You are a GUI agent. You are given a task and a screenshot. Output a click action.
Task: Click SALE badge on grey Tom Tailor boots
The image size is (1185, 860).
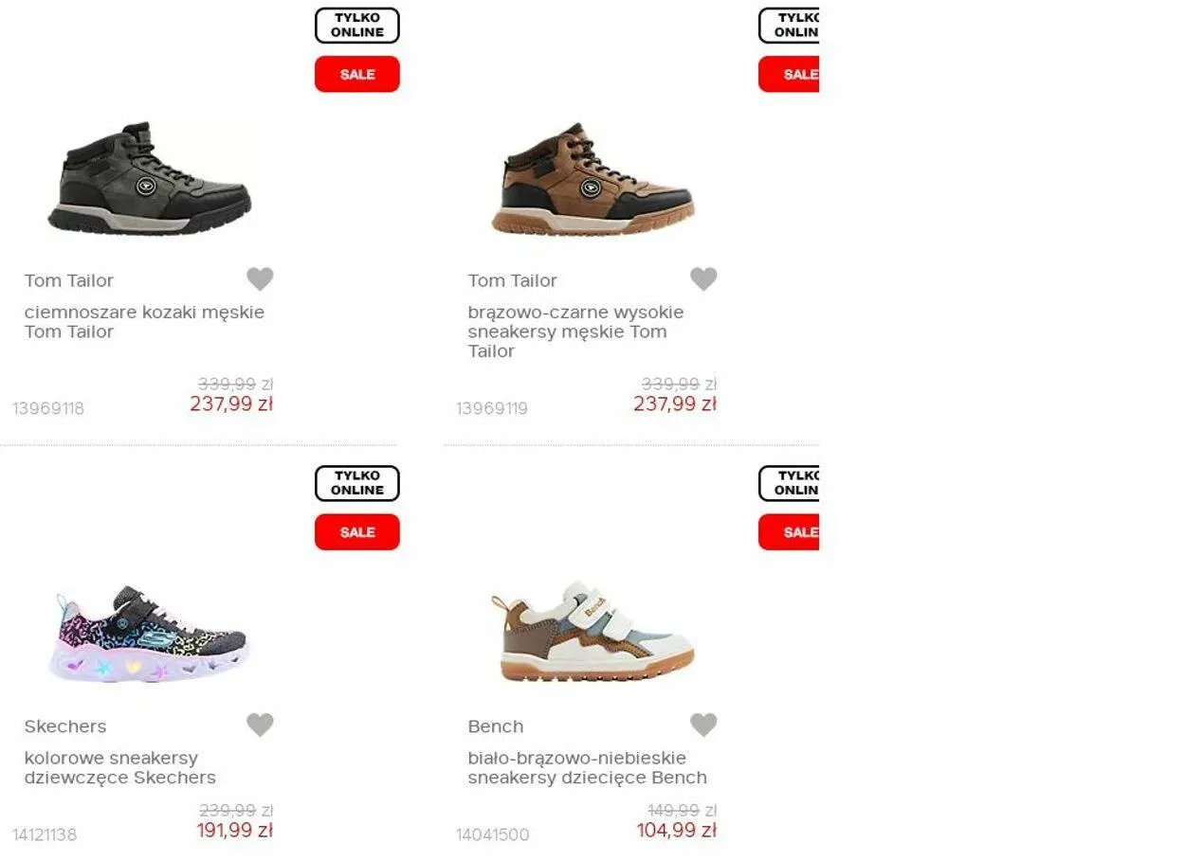coord(357,75)
